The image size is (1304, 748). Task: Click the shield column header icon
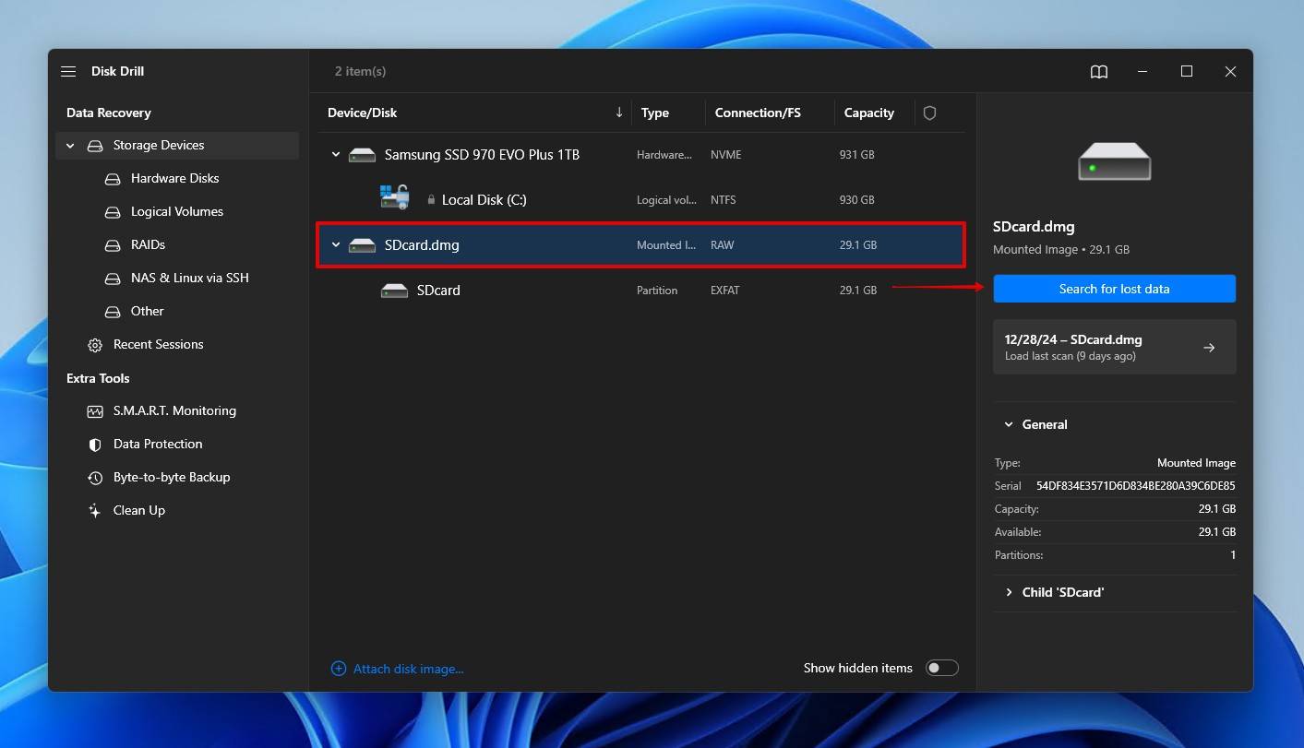929,113
